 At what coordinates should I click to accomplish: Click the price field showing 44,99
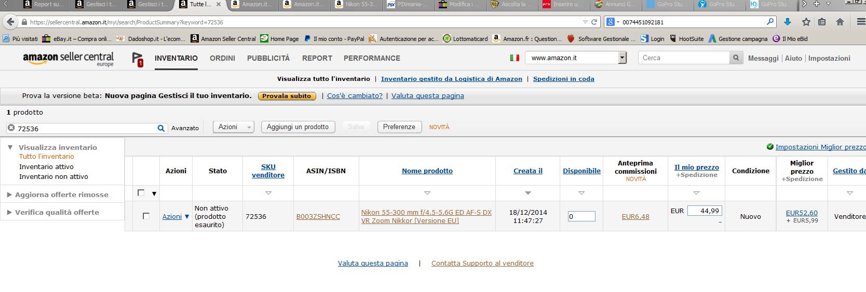pos(705,211)
